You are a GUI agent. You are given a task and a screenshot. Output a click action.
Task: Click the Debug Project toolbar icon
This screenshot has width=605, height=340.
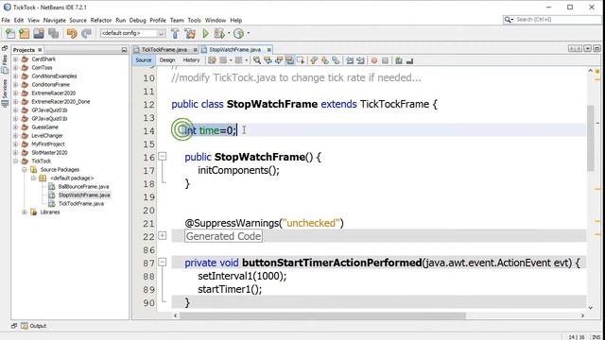[219, 34]
